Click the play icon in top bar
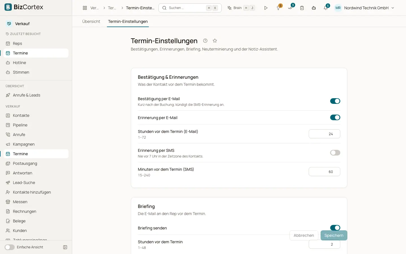406x254 pixels. (266, 8)
